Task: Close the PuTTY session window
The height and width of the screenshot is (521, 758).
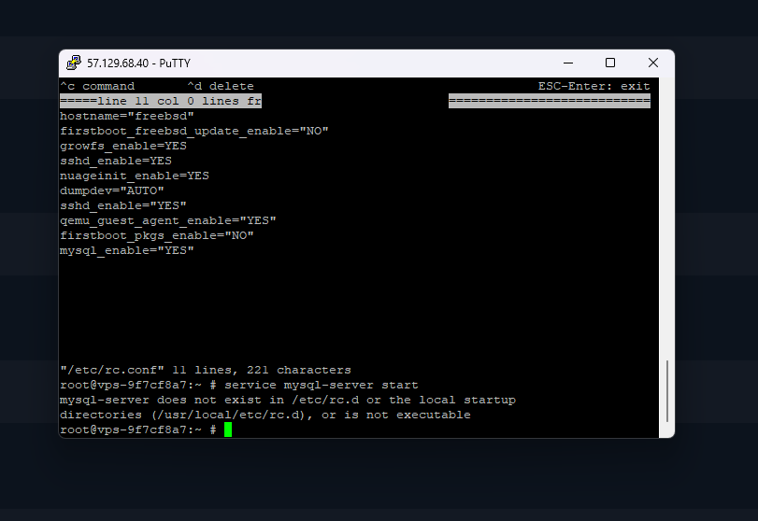Action: click(652, 63)
